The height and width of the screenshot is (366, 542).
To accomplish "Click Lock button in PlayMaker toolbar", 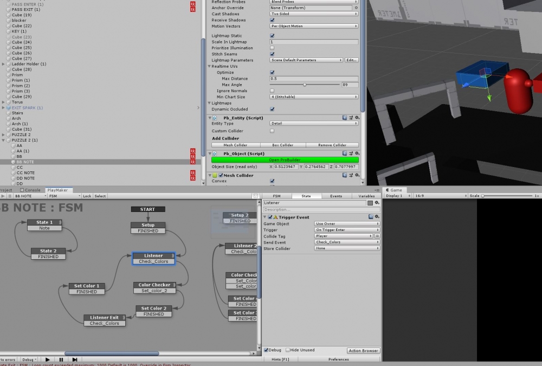I will 87,196.
